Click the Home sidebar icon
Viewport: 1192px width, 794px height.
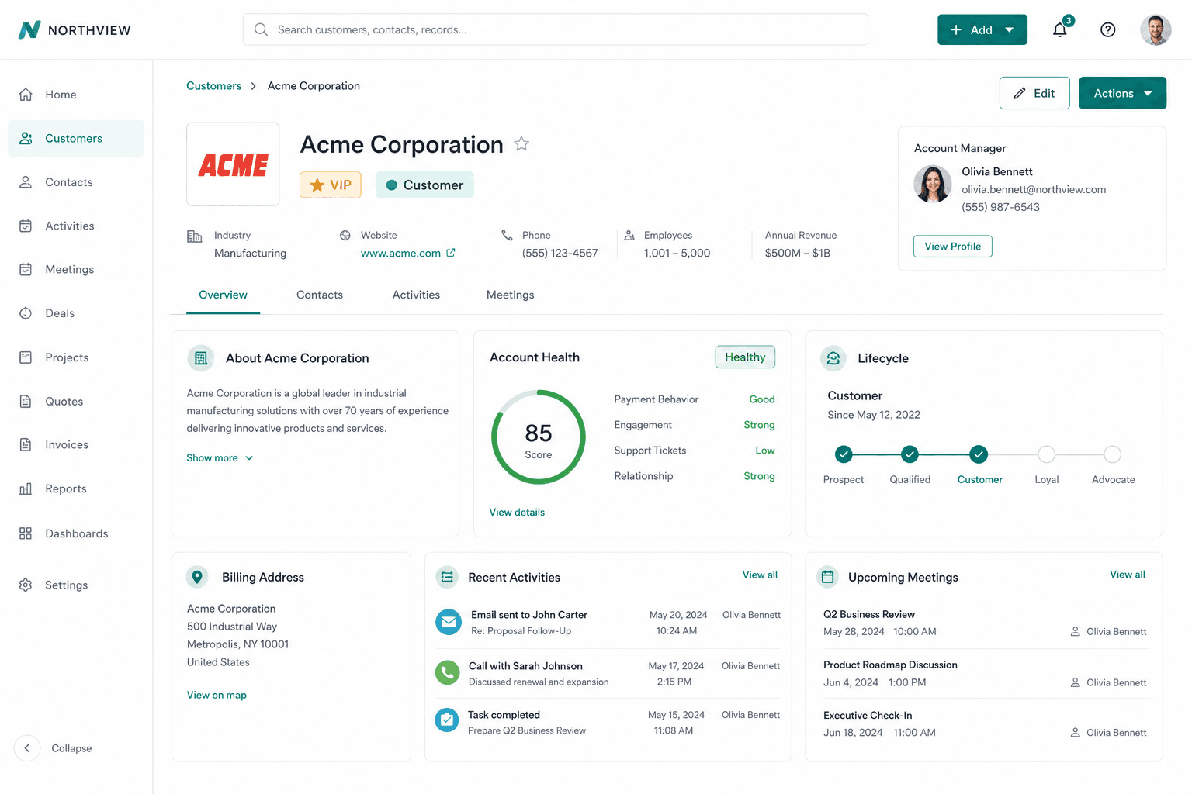(26, 95)
